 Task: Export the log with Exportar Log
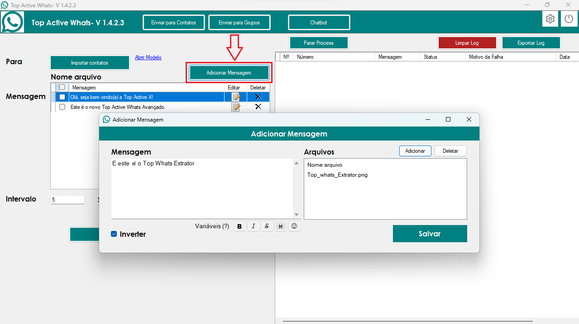click(531, 43)
